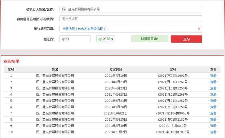Viewport: 225px width, 138px height.
Task: Click the green 验证码正确 status message
Action: click(149, 39)
